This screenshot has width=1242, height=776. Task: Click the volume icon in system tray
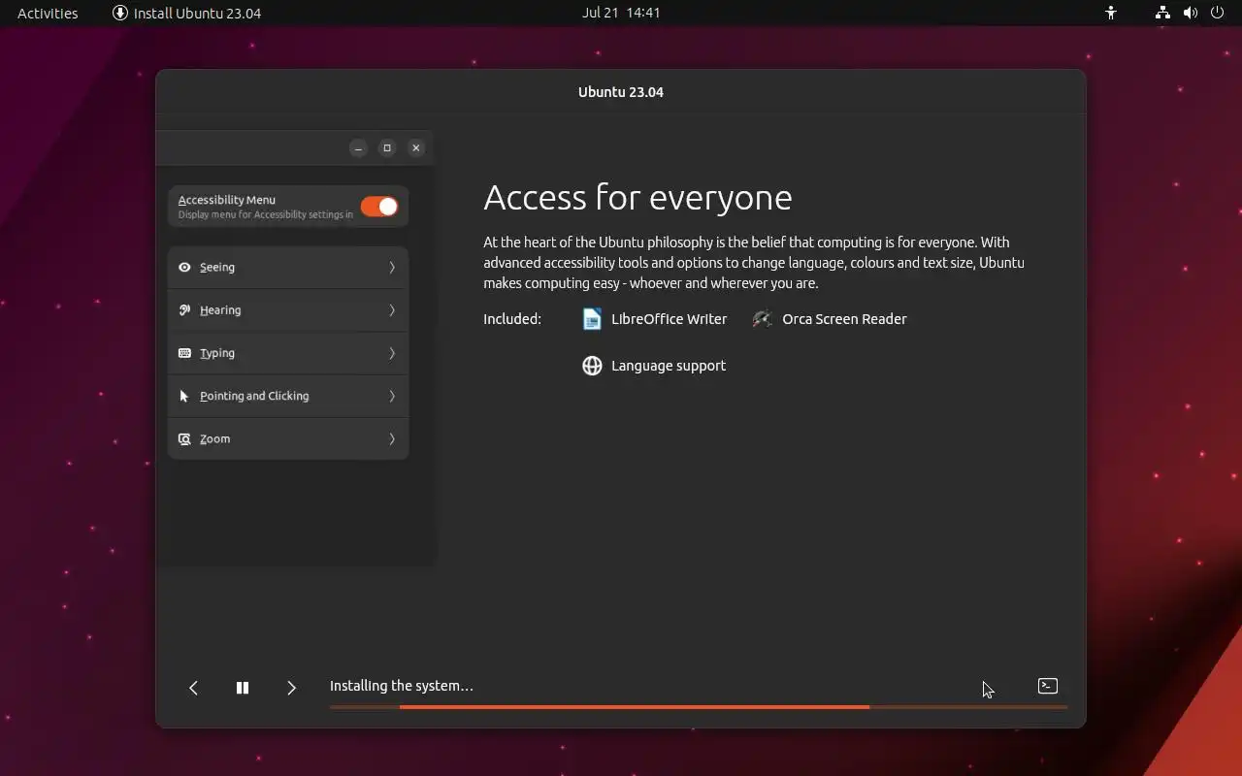click(1191, 13)
